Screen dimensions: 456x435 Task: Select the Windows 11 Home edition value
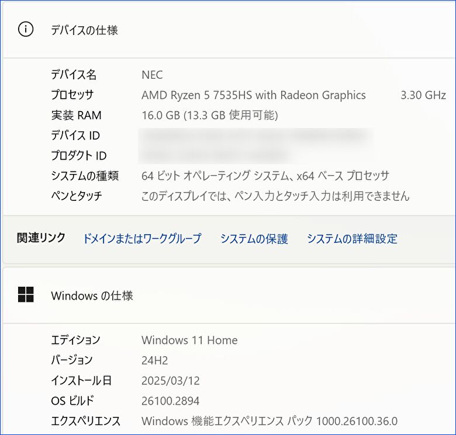click(x=189, y=340)
